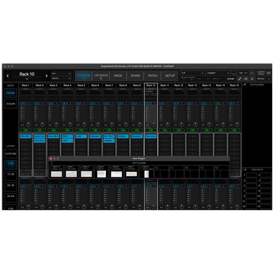Select the LoAir plugin in Rack 4
This screenshot has width=274, height=274.
pyautogui.click(x=68, y=141)
